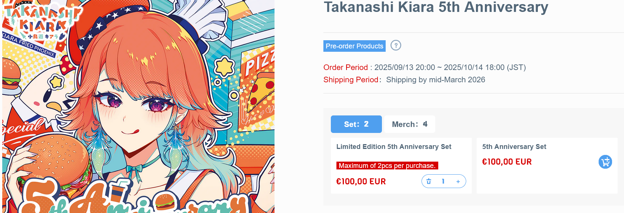The image size is (624, 213).
Task: Open the 5th Anniversary Set title
Action: click(x=514, y=147)
